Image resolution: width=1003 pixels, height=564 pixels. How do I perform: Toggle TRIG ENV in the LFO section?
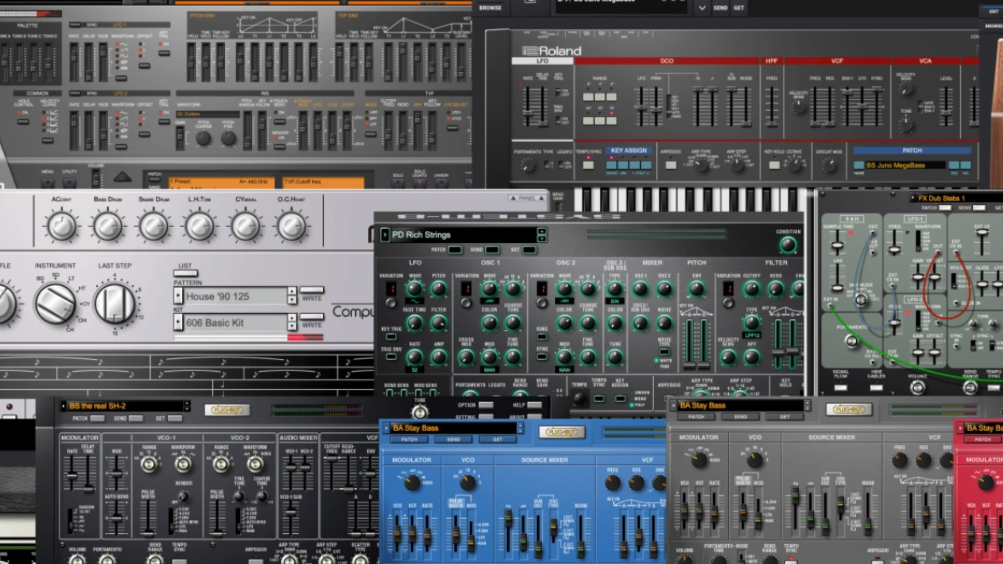pos(391,357)
